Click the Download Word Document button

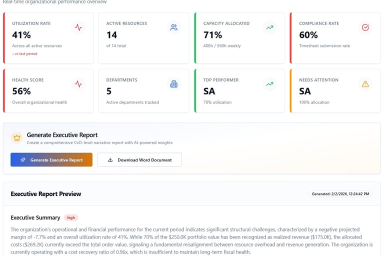(139, 160)
